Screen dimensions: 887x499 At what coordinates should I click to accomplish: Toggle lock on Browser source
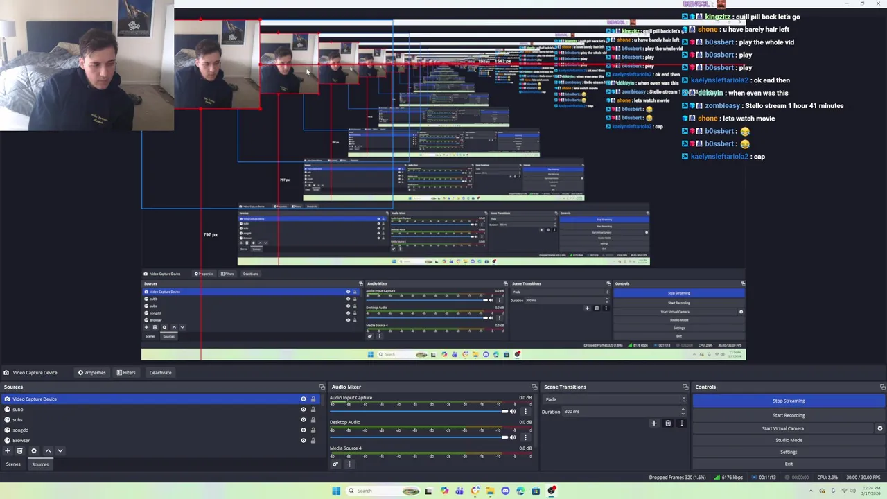313,441
